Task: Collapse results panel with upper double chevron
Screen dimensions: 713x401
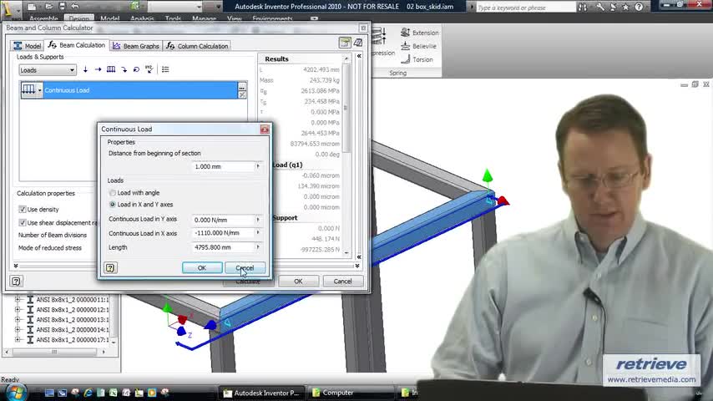Action: [359, 56]
